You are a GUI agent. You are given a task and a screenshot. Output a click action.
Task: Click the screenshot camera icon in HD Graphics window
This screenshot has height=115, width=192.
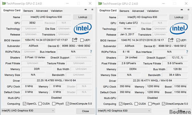[182, 10]
